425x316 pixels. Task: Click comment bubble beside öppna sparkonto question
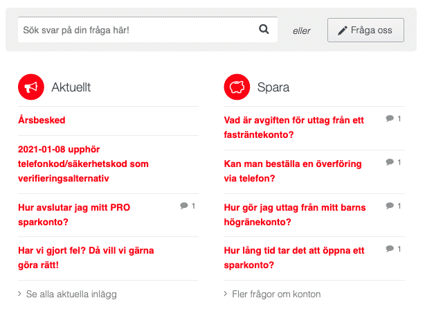(x=390, y=249)
